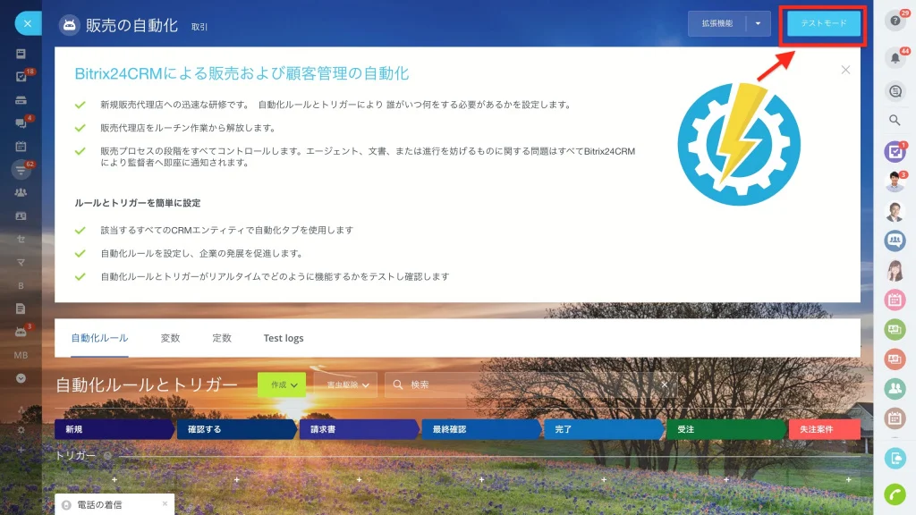Open the green phone call icon
Viewport: 916px width, 515px height.
click(895, 494)
